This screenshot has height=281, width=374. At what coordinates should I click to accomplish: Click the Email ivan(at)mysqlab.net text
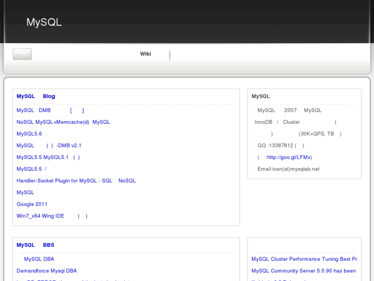coord(289,169)
